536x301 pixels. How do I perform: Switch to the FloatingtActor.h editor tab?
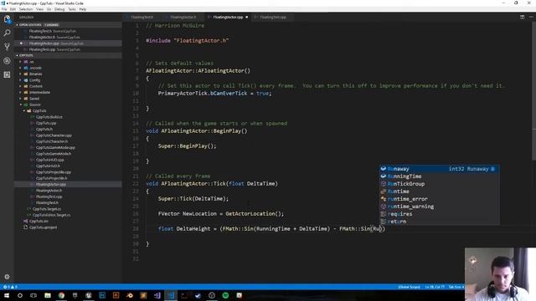(x=183, y=17)
